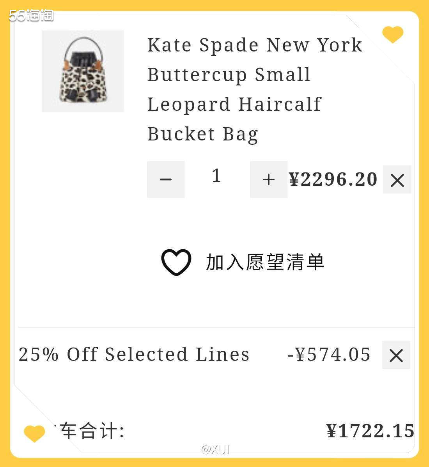Image resolution: width=429 pixels, height=467 pixels.
Task: Click the @XUI watermark text
Action: (215, 450)
